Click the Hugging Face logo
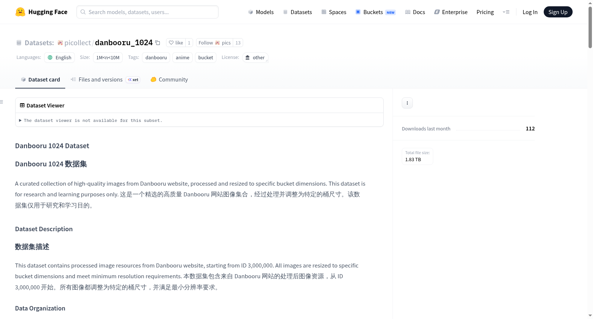Viewport: 593px width, 319px height. coord(41,12)
